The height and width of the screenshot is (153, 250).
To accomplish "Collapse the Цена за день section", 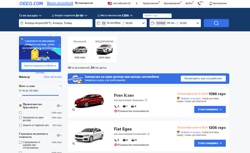I will 61,86.
